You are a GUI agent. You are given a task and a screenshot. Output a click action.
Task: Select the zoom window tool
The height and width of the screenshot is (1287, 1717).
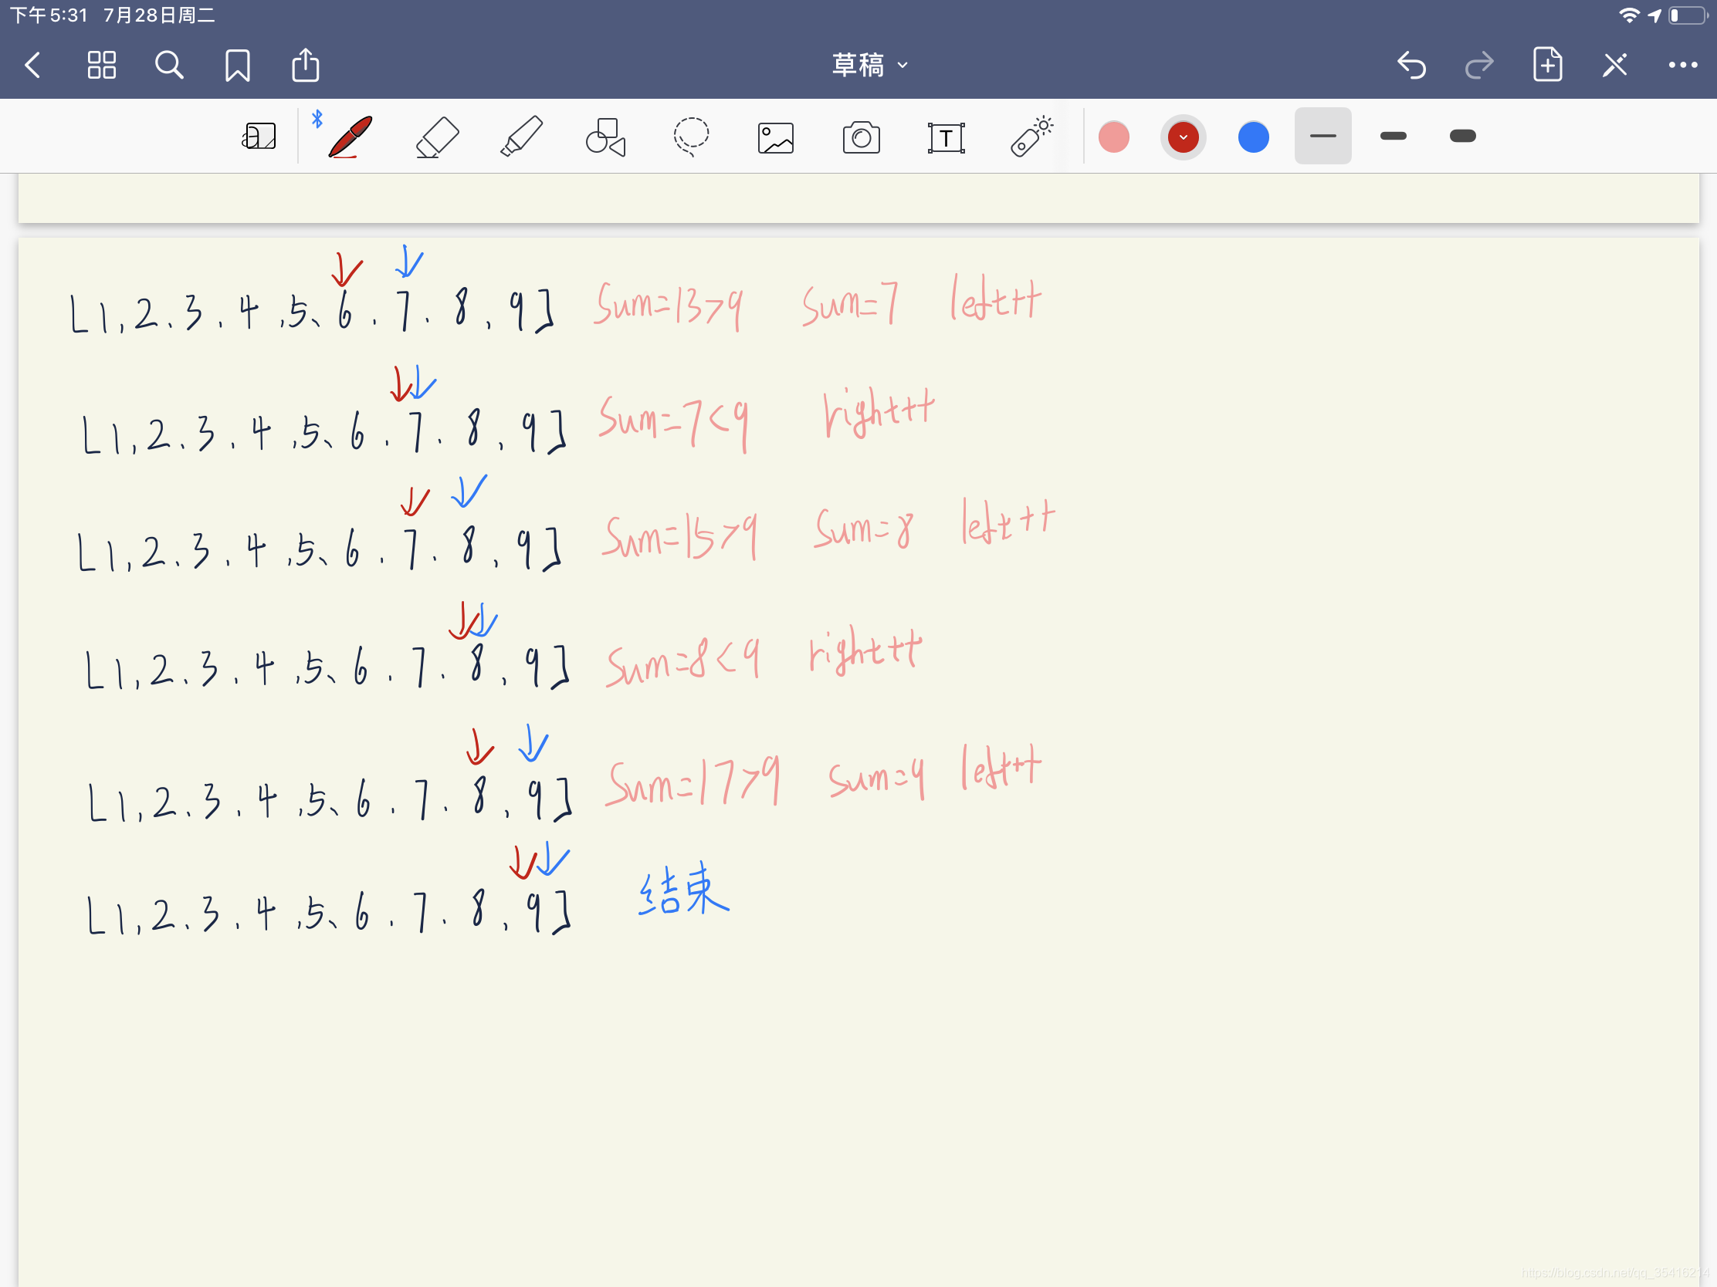tap(259, 137)
